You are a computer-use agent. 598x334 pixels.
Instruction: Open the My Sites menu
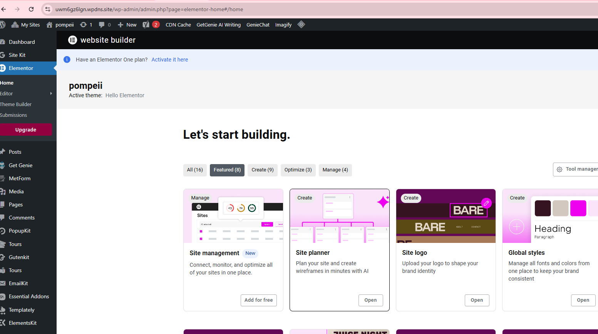[x=26, y=25]
